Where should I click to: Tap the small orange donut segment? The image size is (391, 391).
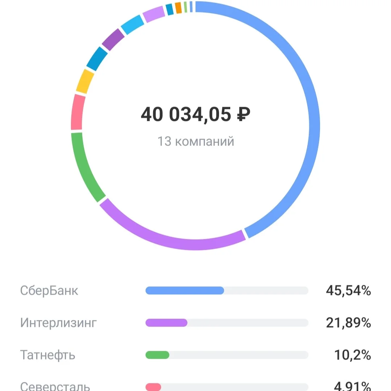click(x=178, y=8)
